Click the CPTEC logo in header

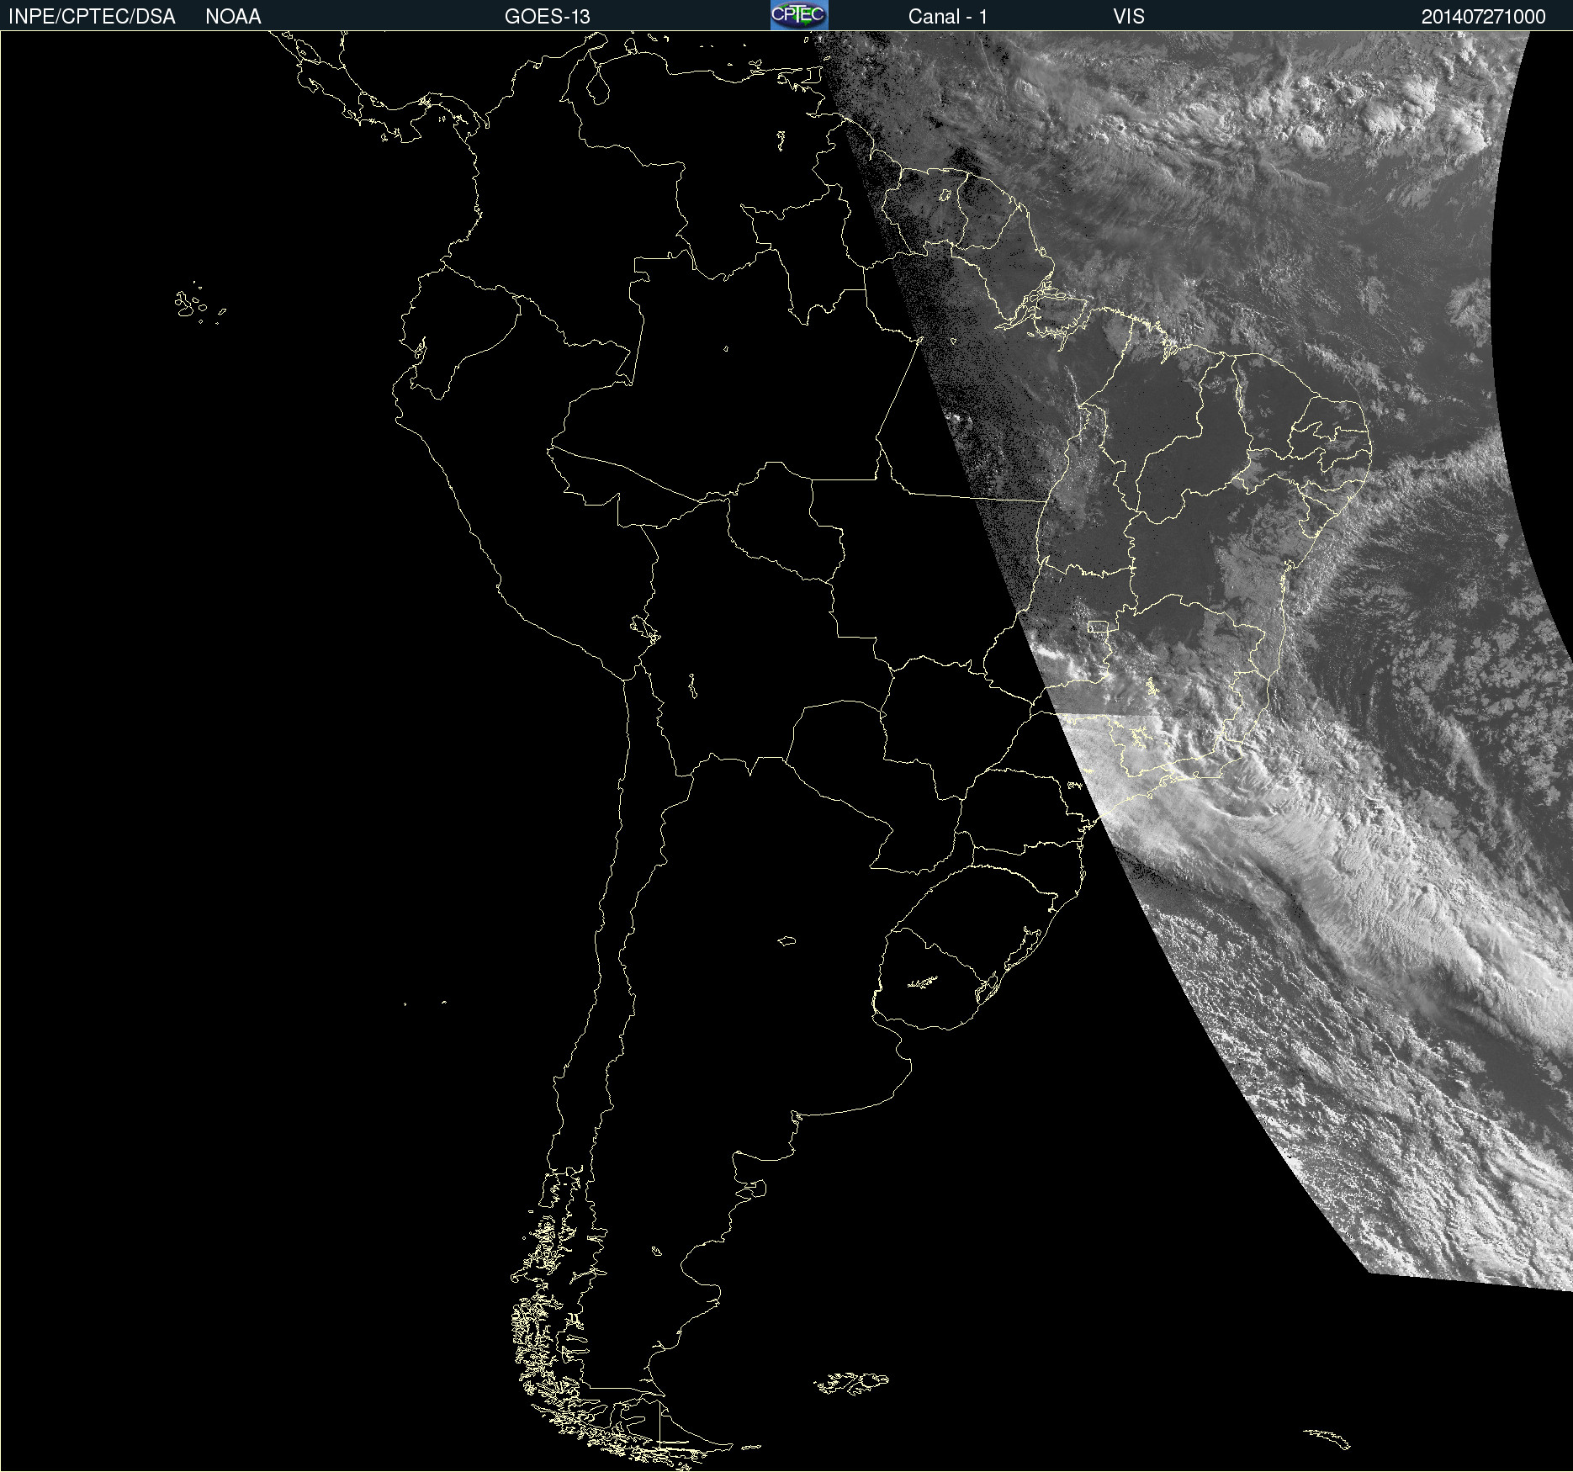tap(798, 15)
